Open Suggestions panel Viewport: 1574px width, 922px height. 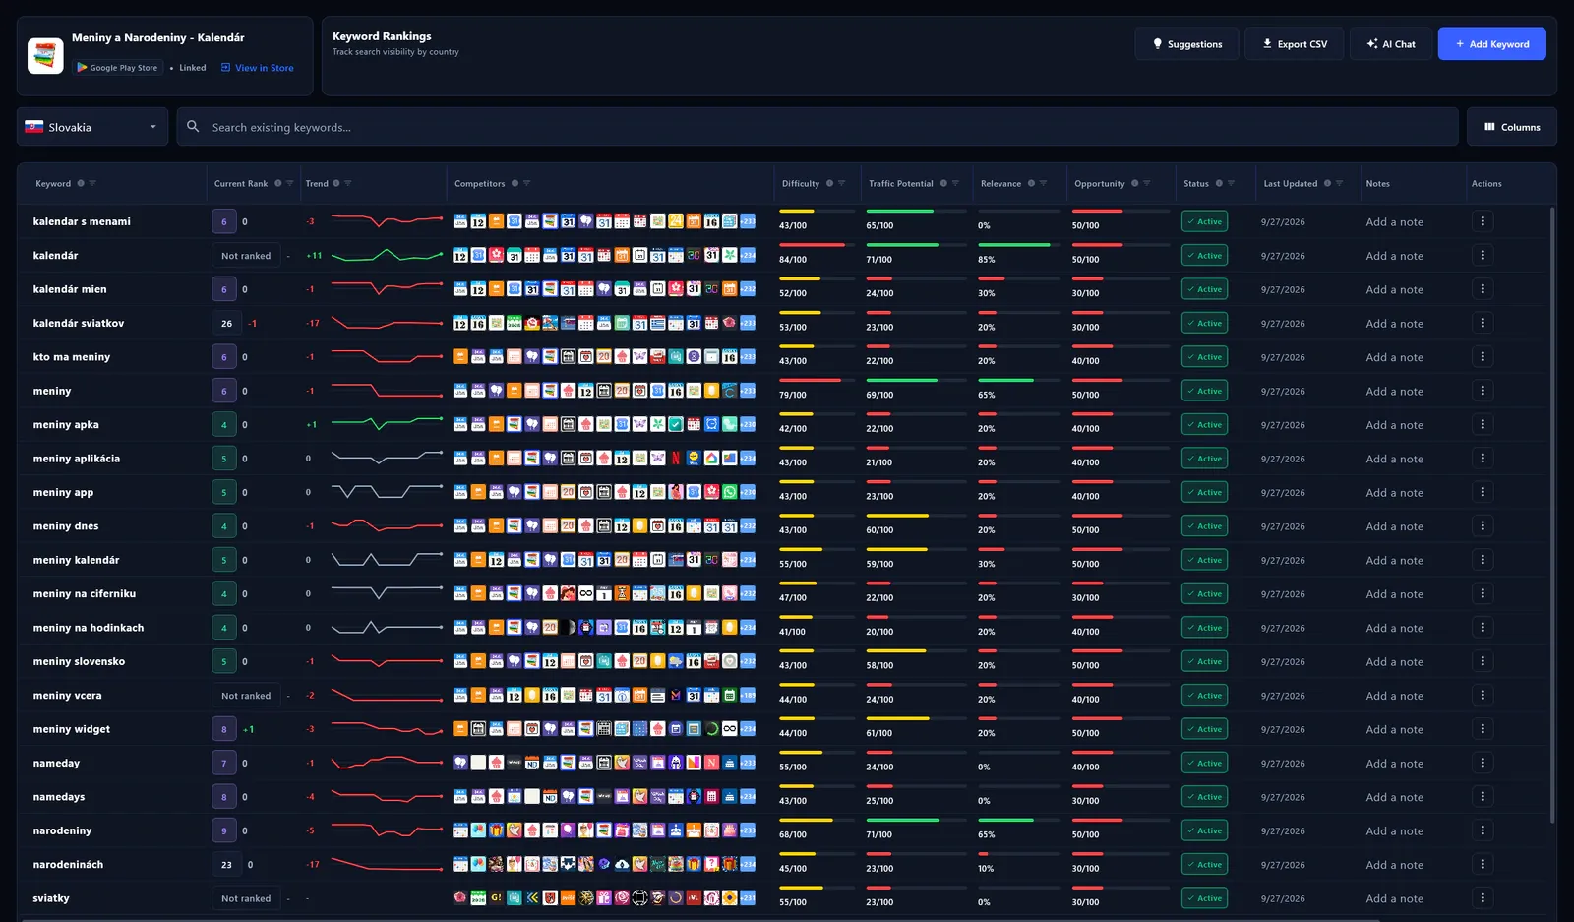pyautogui.click(x=1186, y=44)
